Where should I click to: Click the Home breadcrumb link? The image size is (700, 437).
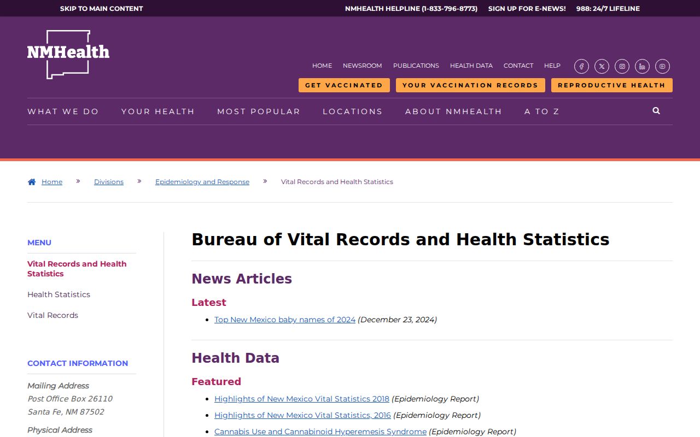(x=52, y=182)
